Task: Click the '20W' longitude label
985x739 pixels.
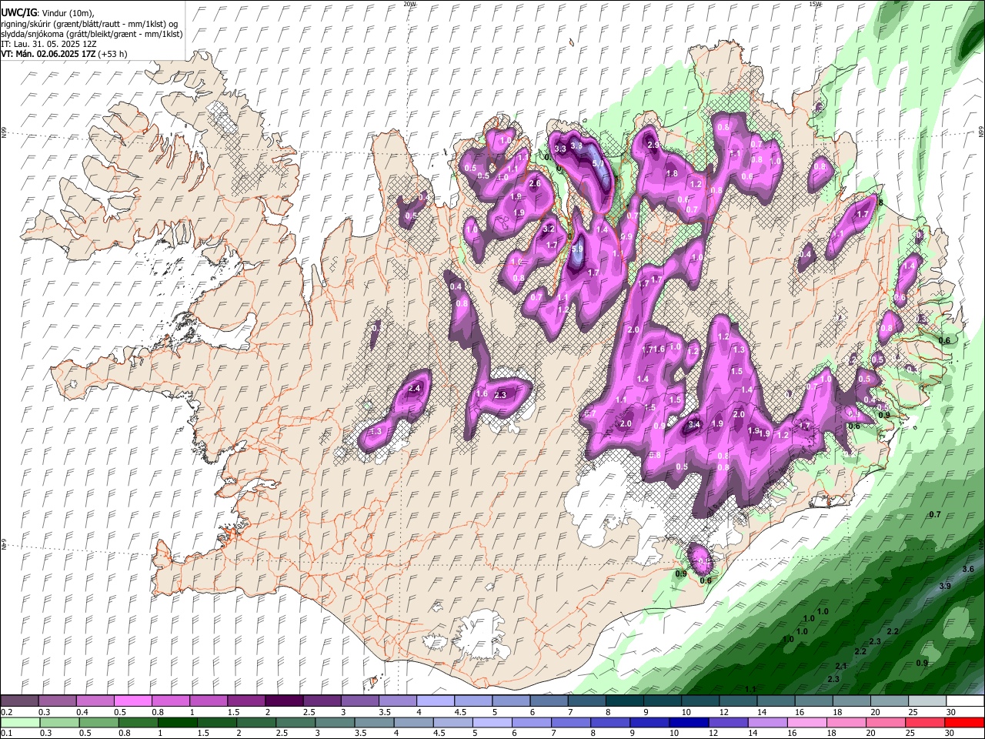Action: pyautogui.click(x=410, y=4)
